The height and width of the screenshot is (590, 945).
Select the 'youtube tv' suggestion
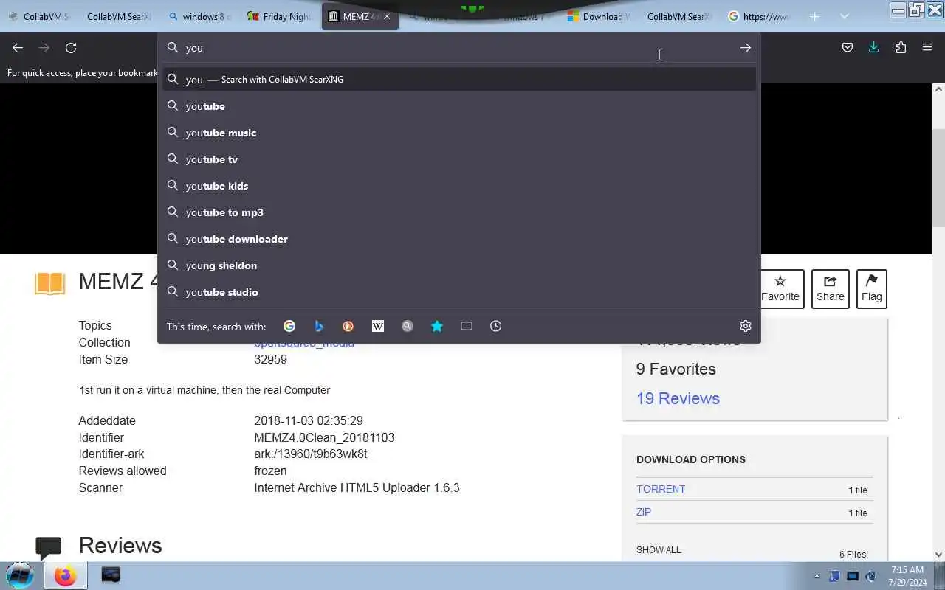(459, 159)
